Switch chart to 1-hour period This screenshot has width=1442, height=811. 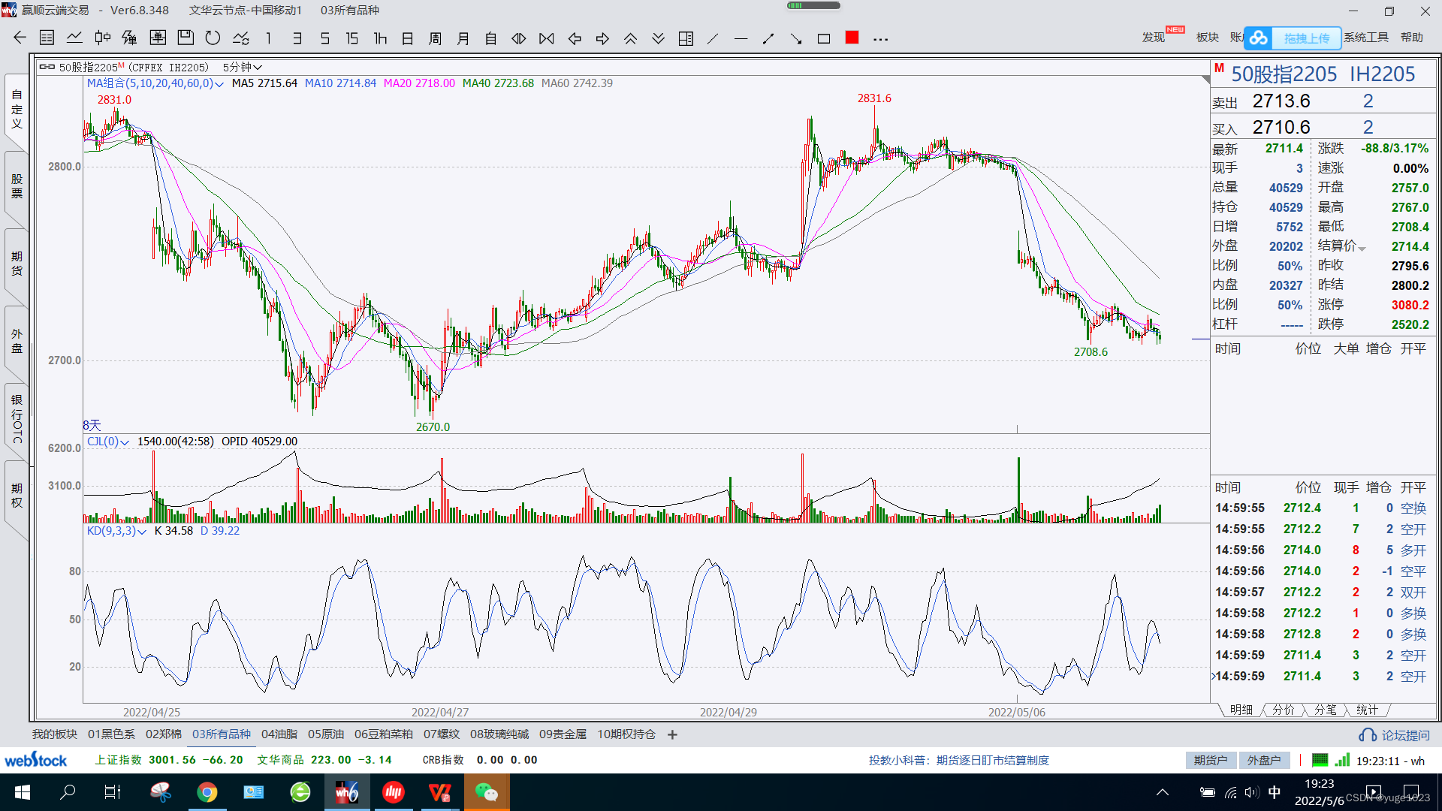click(x=380, y=38)
